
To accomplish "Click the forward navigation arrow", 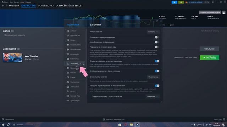I will pos(6,6).
